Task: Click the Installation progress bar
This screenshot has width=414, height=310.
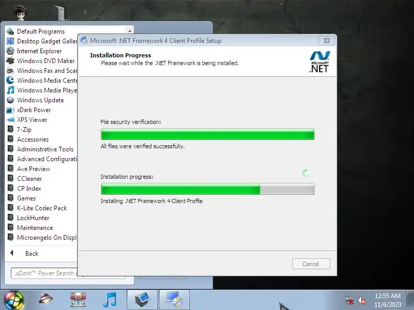Action: [208, 189]
